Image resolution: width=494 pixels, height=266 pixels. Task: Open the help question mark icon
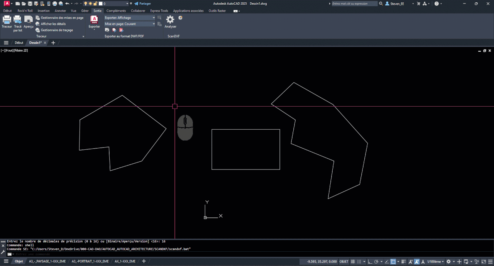coord(436,3)
